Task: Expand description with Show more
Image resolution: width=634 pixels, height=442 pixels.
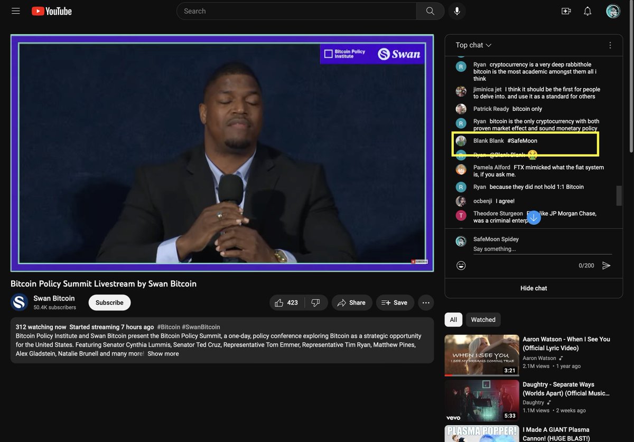Action: (163, 354)
